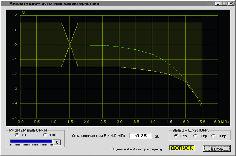Click the deviation value field -0.25
The height and width of the screenshot is (156, 236).
coord(140,136)
